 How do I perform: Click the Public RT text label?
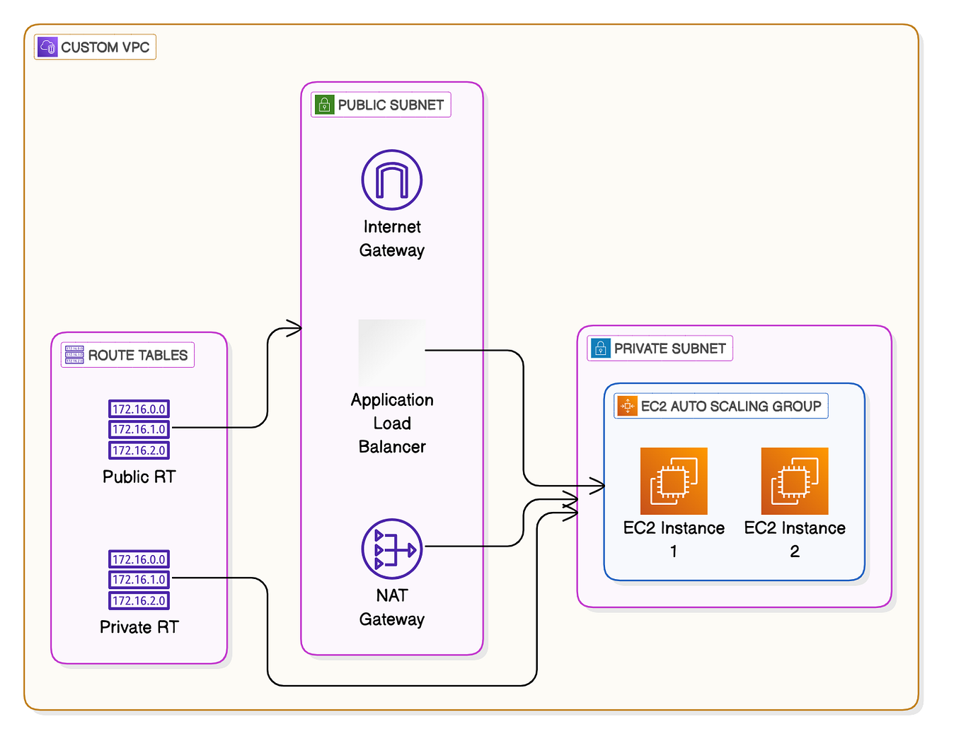click(x=138, y=477)
